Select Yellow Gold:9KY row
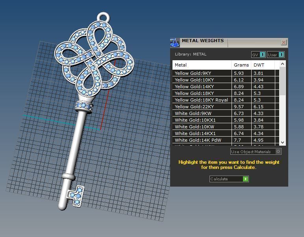This screenshot has height=237, width=304. pyautogui.click(x=202, y=73)
